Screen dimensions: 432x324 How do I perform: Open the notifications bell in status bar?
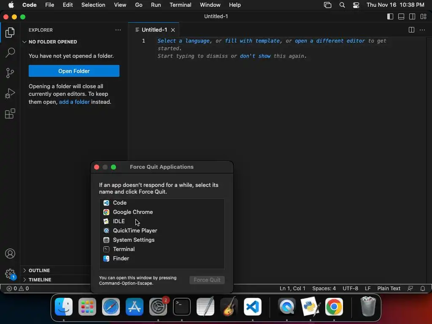coord(423,289)
